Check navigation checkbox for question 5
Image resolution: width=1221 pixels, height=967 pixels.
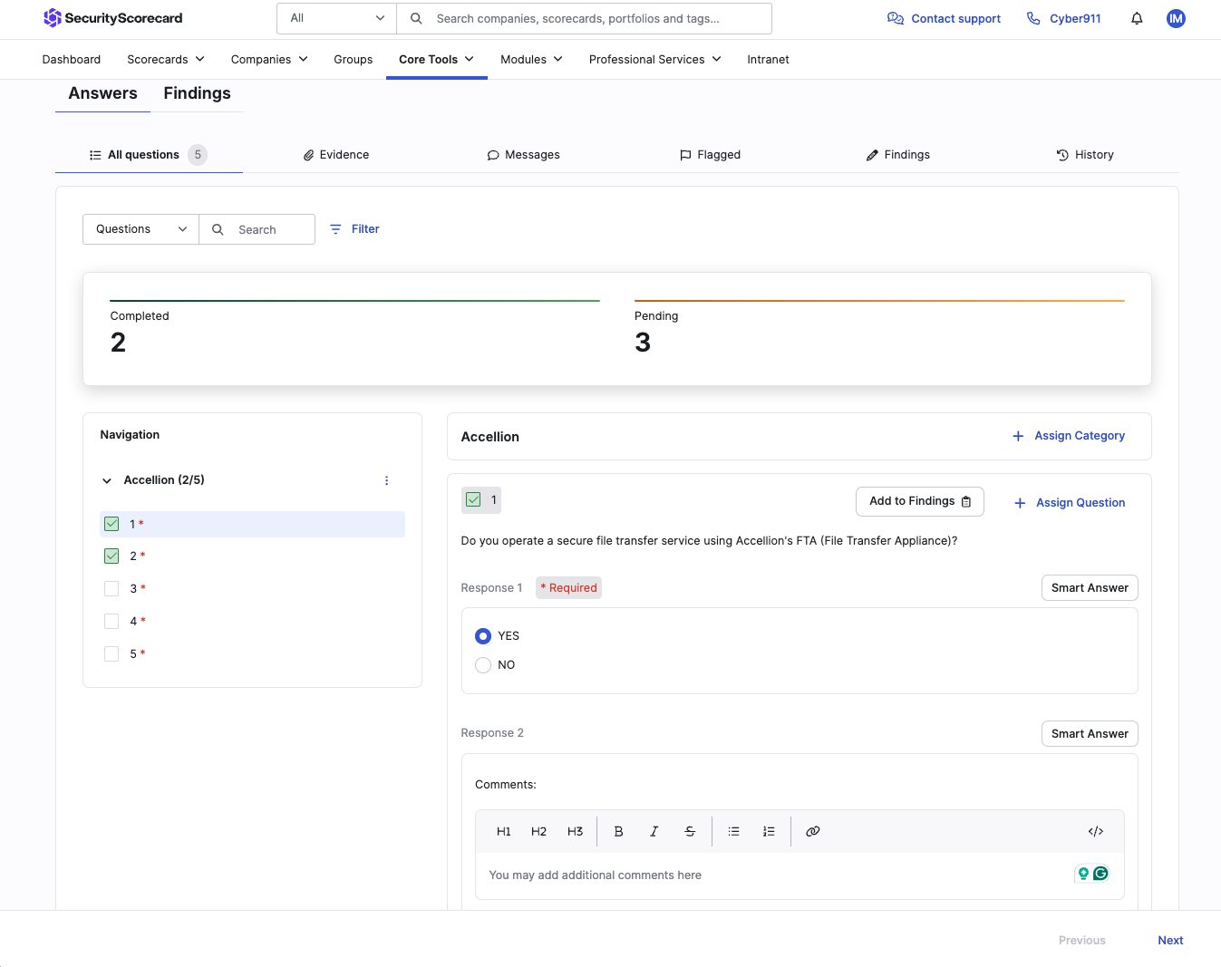(x=111, y=654)
